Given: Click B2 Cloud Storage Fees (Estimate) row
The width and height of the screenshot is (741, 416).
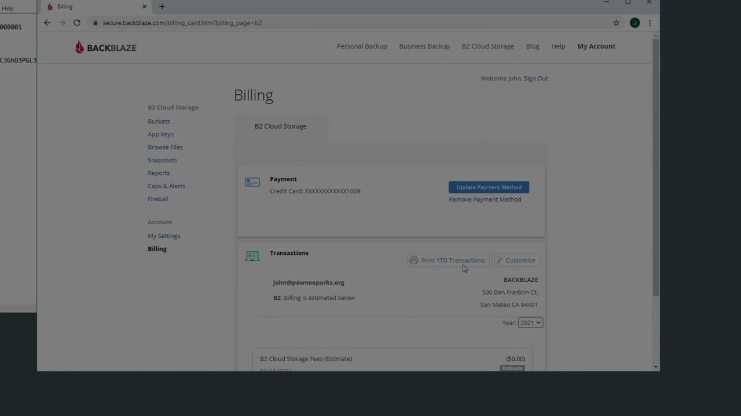Looking at the screenshot, I should click(x=392, y=359).
